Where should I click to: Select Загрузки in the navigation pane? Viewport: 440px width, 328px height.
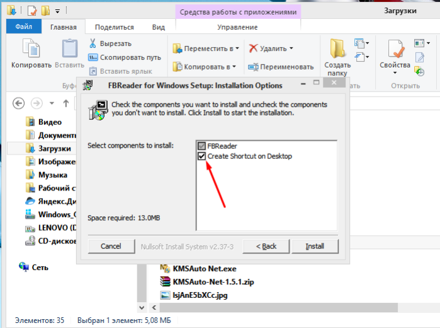48,148
